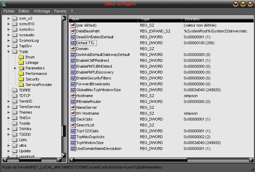Expand the TSDDD key
The image size is (255, 172).
point(9,134)
